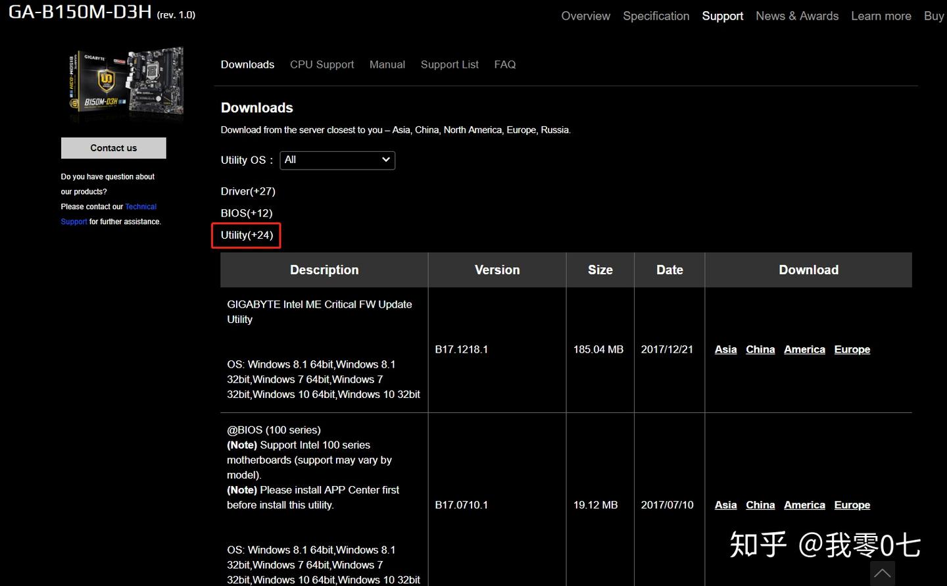Select the Support tab in top navigation
Screen dimensions: 947x586
pyautogui.click(x=722, y=16)
